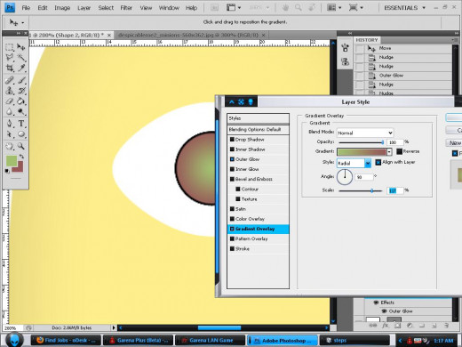Open the Edit menu

click(43, 8)
